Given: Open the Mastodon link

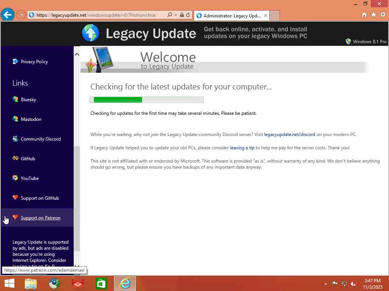Looking at the screenshot, I should (x=31, y=119).
